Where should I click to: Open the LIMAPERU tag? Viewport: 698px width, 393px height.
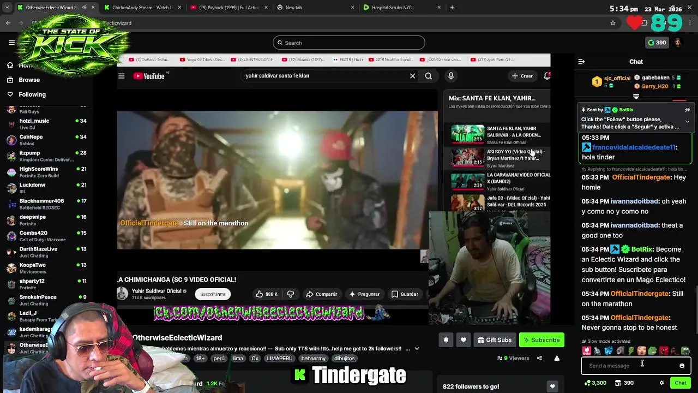pyautogui.click(x=280, y=359)
